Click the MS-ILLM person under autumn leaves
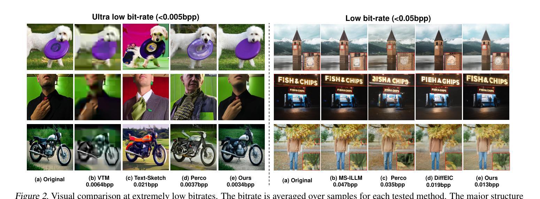This screenshot has height=199, width=540. click(344, 147)
